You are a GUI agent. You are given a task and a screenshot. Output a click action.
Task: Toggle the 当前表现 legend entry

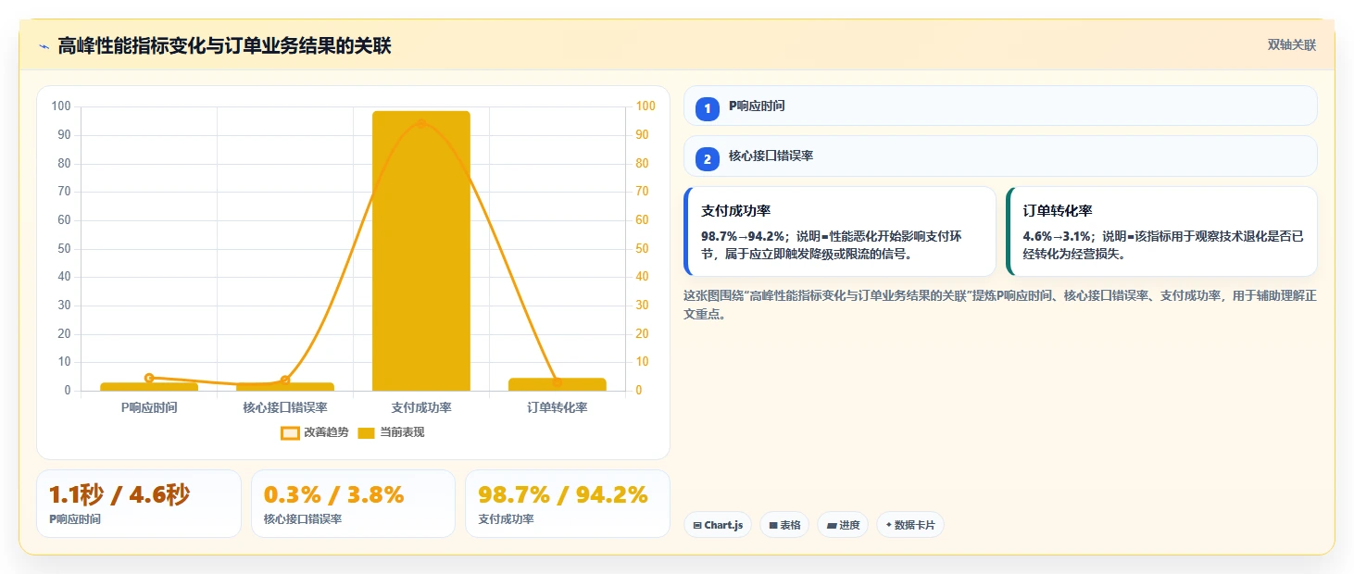click(391, 432)
